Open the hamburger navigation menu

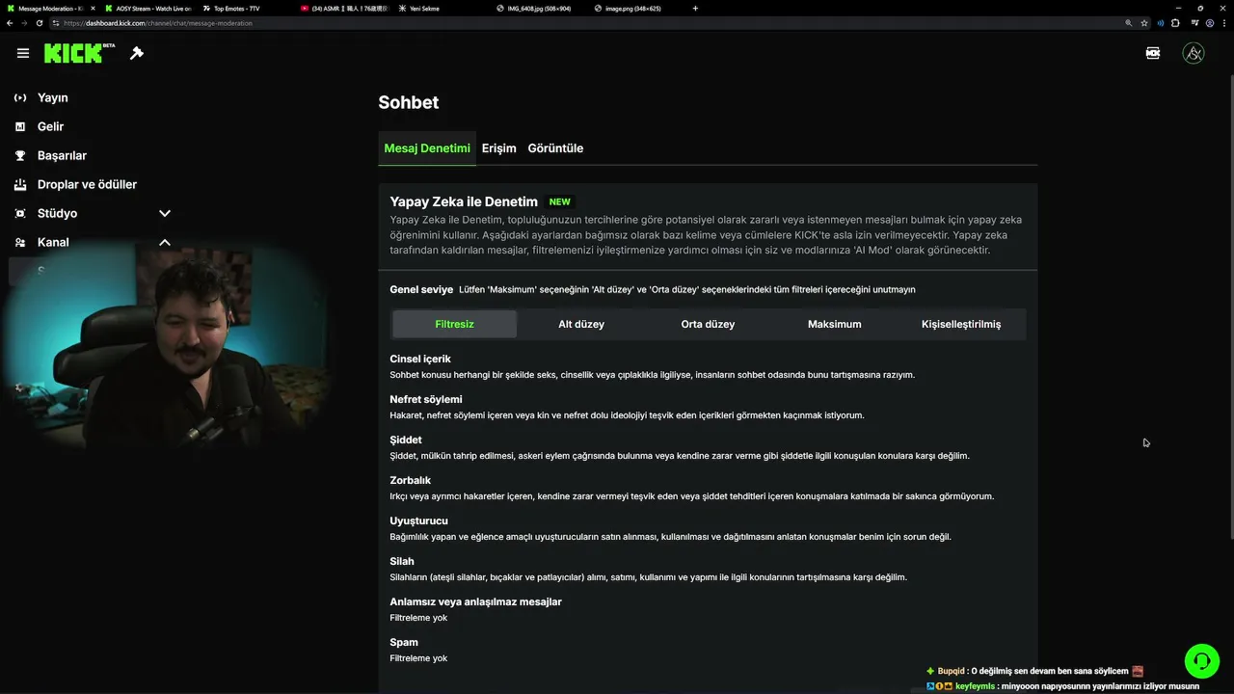pos(23,53)
